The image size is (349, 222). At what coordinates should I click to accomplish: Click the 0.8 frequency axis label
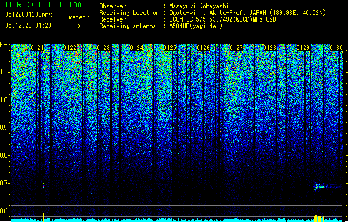[x=4, y=155]
